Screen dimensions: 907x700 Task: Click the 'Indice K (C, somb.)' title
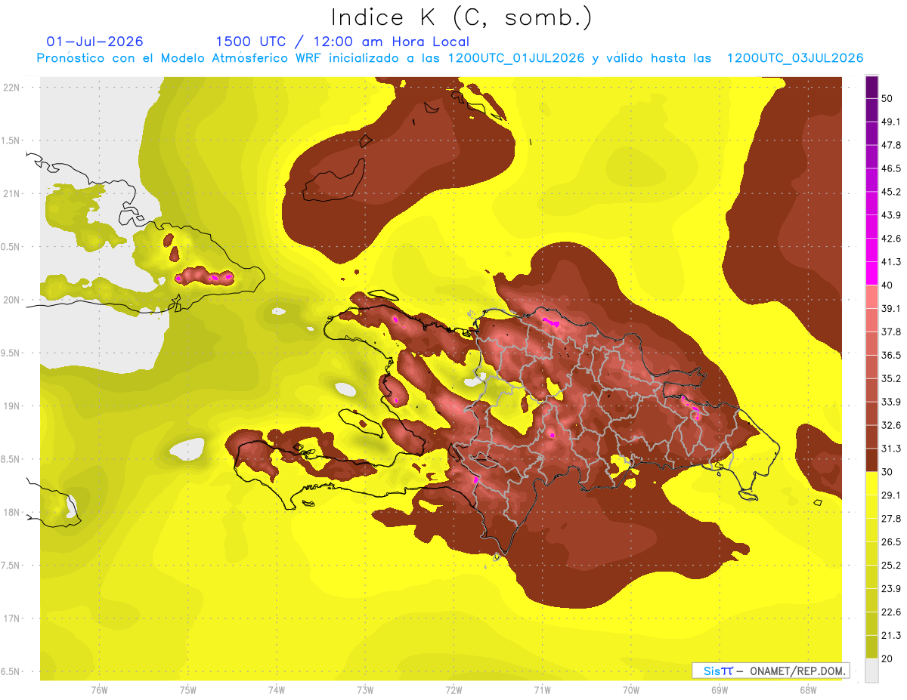462,17
